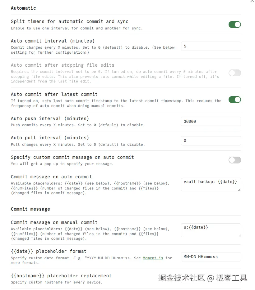Open the Moment.js documentation link
The image size is (255, 290).
tap(152, 258)
